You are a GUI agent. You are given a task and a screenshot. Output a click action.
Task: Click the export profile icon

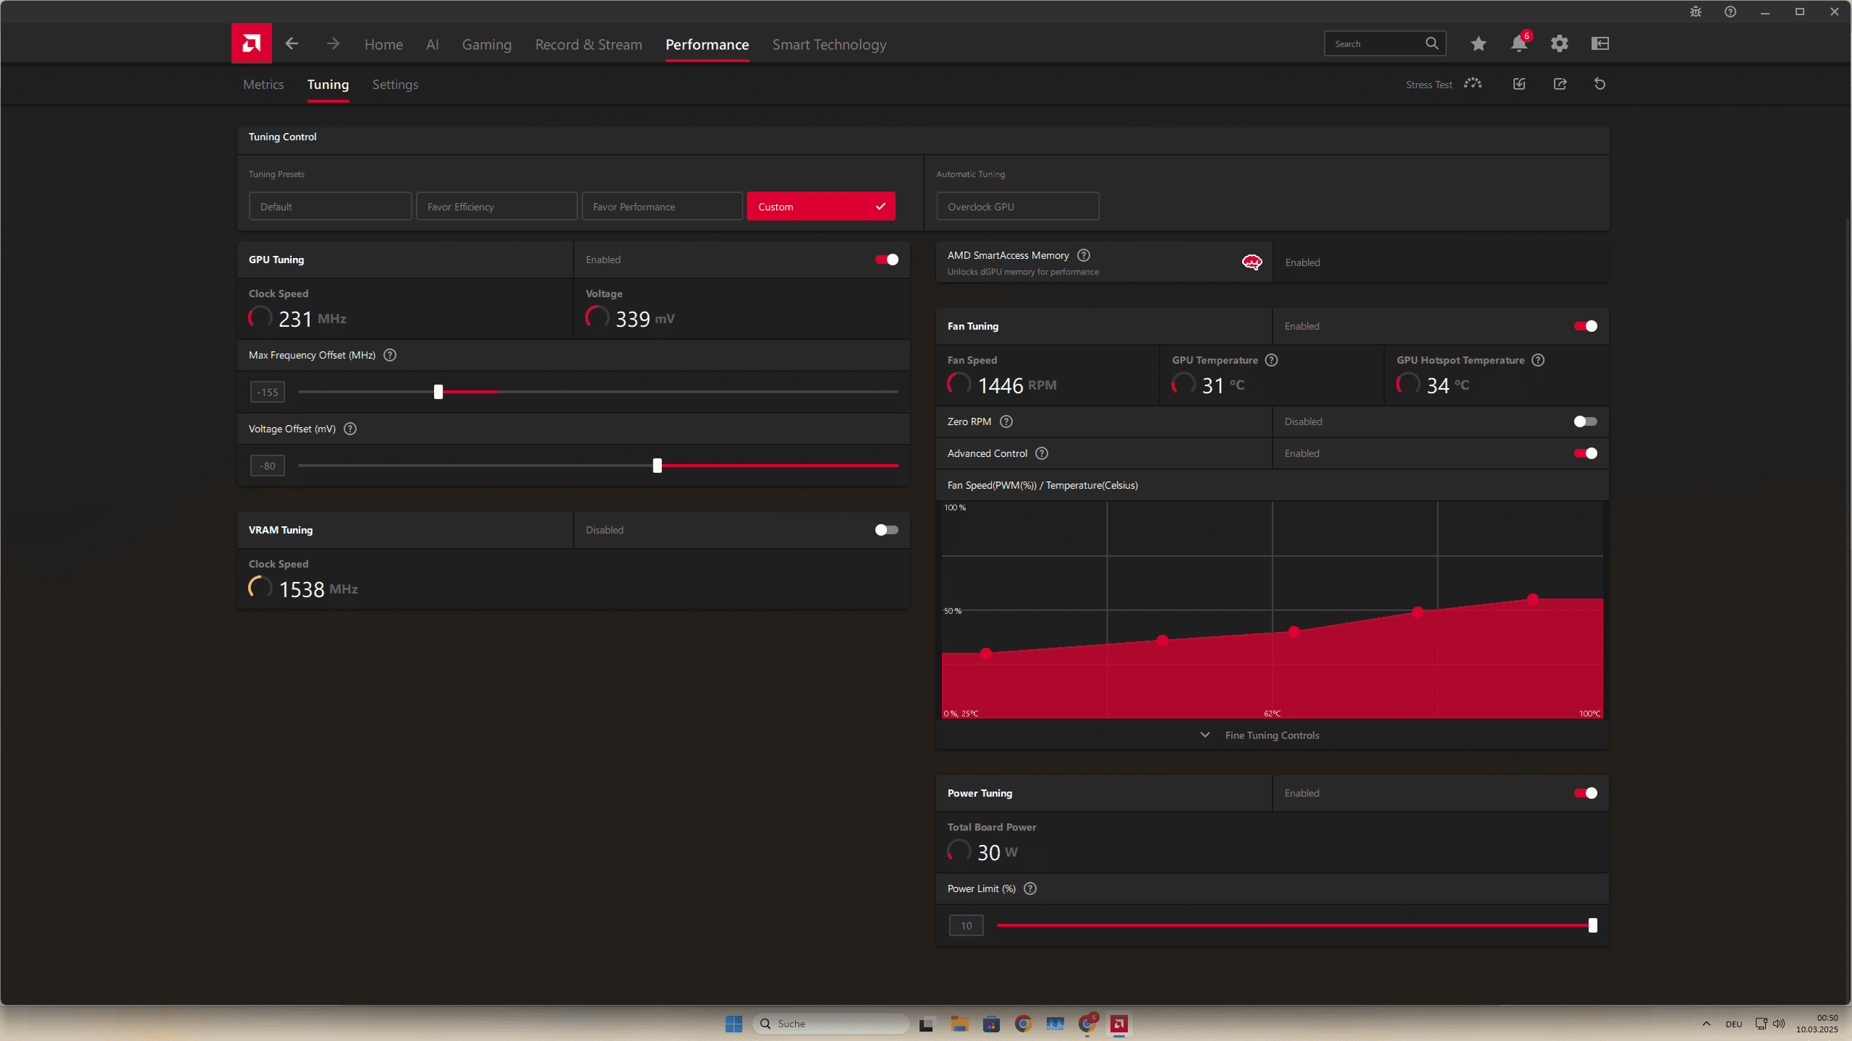1560,84
